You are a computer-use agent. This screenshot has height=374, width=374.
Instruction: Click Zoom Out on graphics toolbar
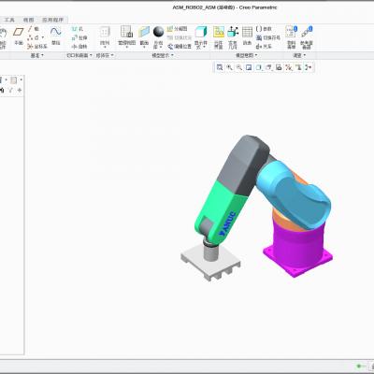pyautogui.click(x=239, y=67)
